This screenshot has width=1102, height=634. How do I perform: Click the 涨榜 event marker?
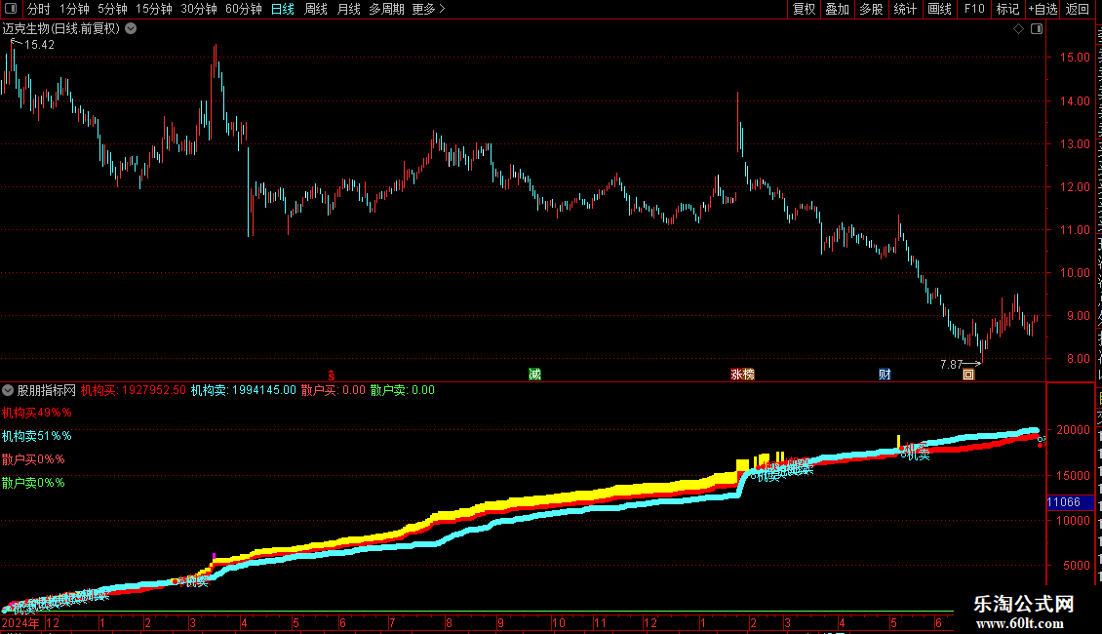[742, 374]
